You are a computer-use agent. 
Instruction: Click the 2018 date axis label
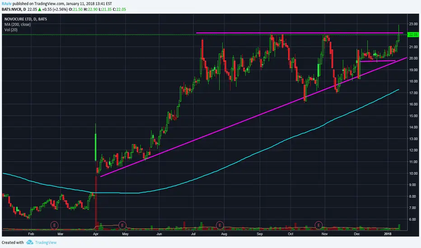click(388, 234)
